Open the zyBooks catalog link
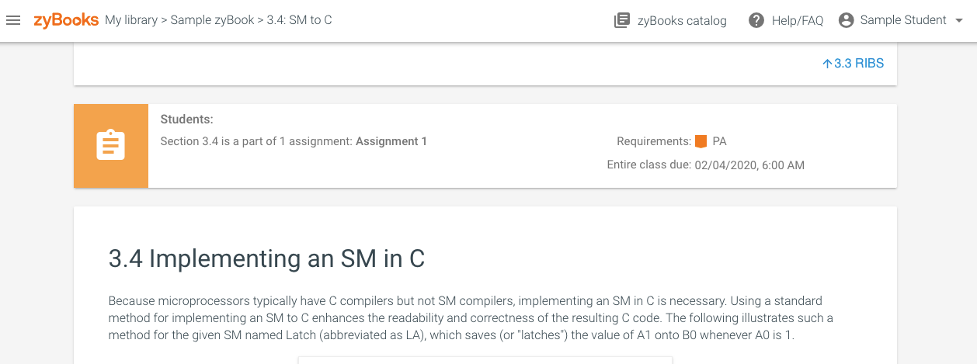The width and height of the screenshot is (977, 364). pos(682,21)
